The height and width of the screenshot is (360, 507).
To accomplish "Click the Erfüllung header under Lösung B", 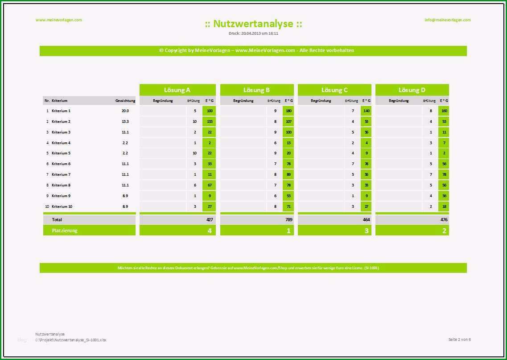I will 274,101.
